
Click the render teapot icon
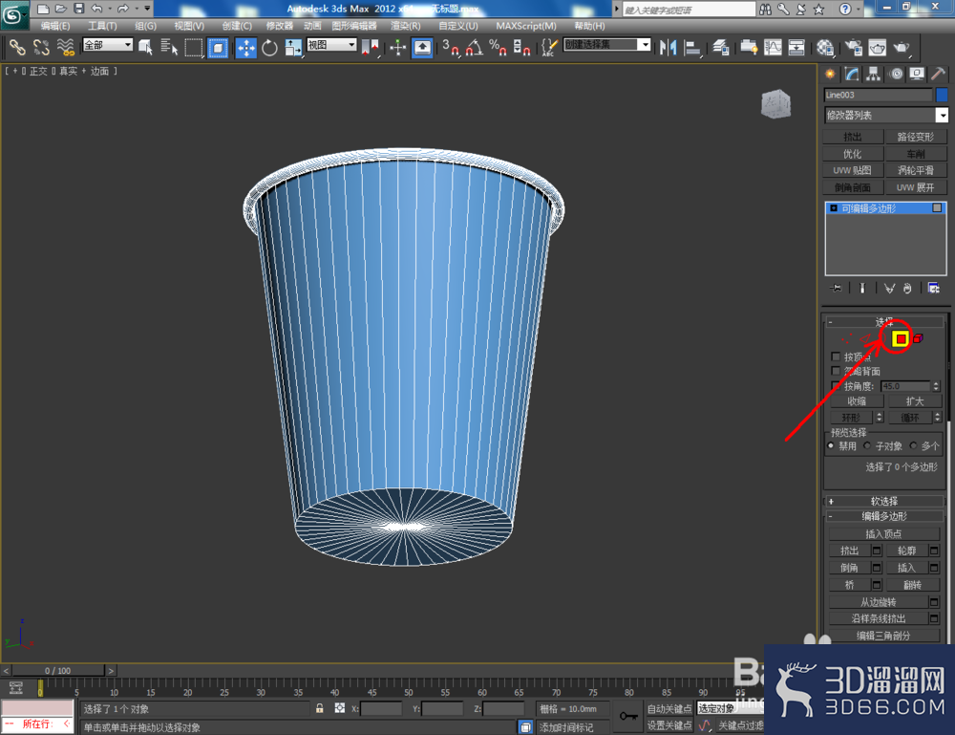(x=902, y=48)
